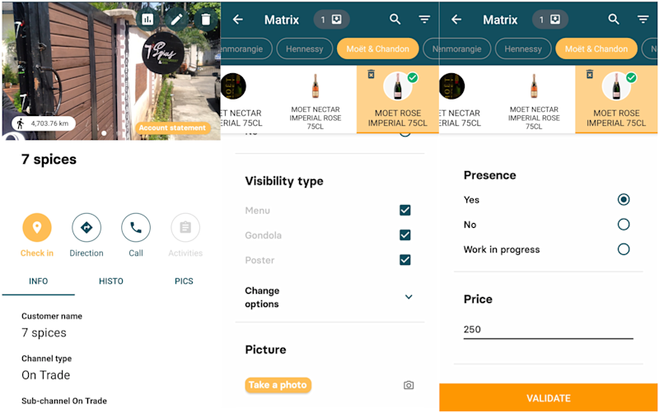This screenshot has height=413, width=659.
Task: Tap the camera icon in Picture section
Action: click(409, 385)
